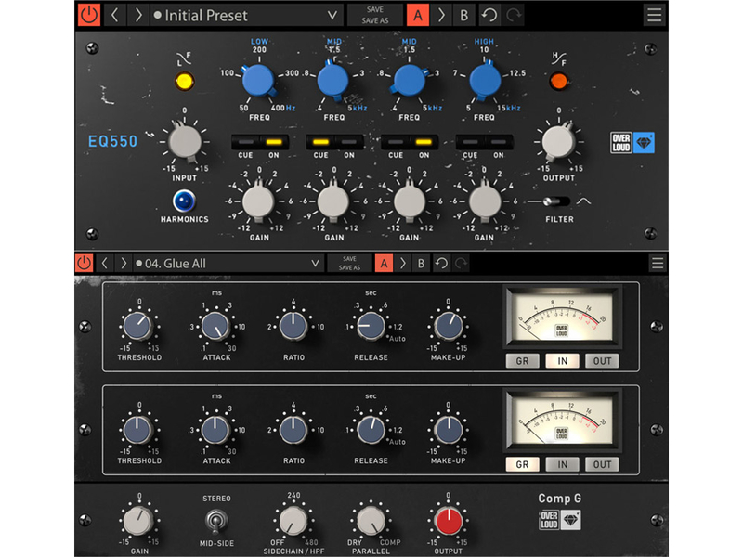Select the B state in Comp G
This screenshot has height=557, width=743.
coord(421,263)
